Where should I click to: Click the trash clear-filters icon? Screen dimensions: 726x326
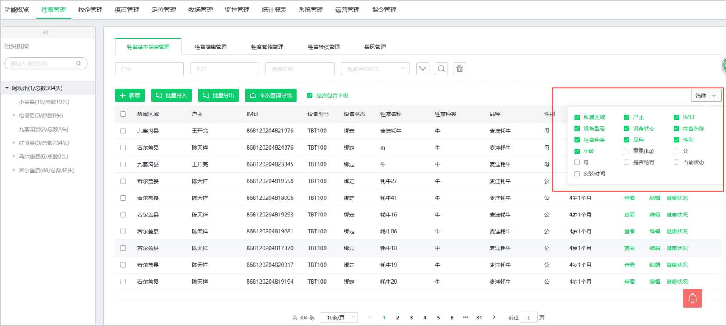tap(460, 69)
